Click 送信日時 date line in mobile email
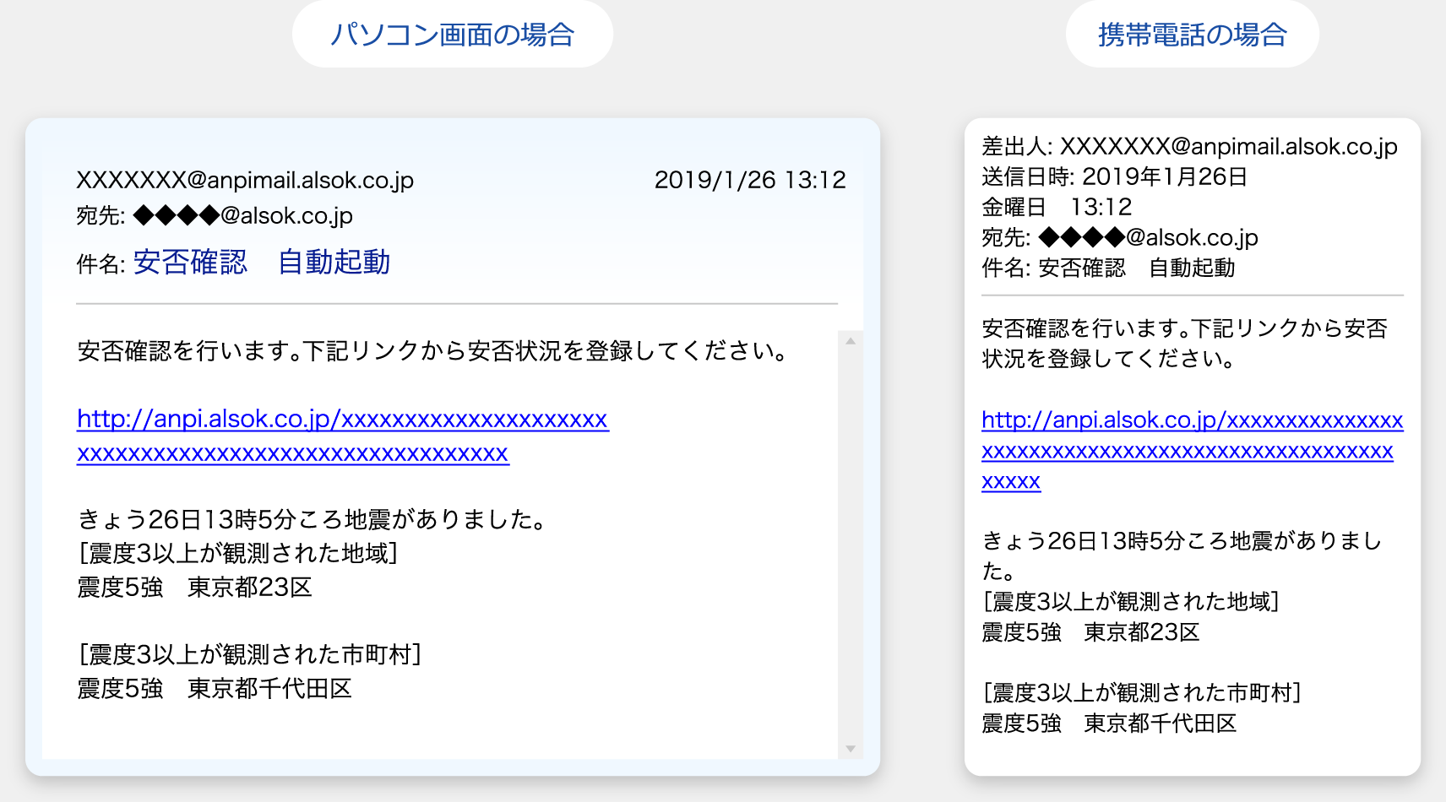Screen dimensions: 1446x802 tap(1113, 177)
